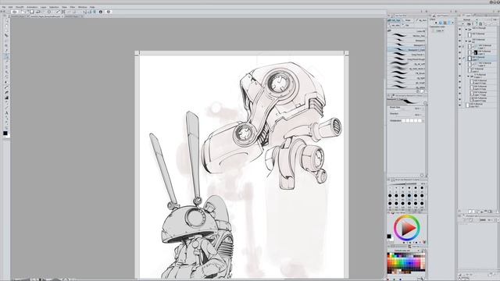
Task: Toggle eye icon of the second layer folder
Action: coord(460,41)
